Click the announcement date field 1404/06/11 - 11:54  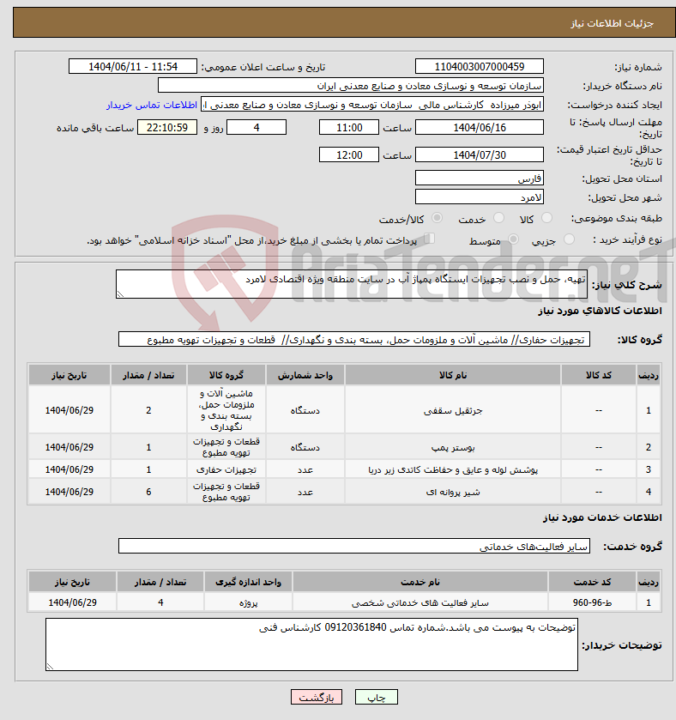[133, 67]
